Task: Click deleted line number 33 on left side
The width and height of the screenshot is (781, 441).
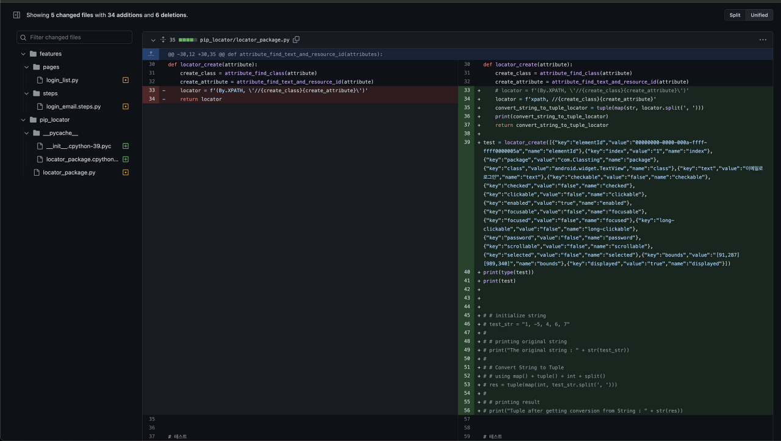Action: 151,90
